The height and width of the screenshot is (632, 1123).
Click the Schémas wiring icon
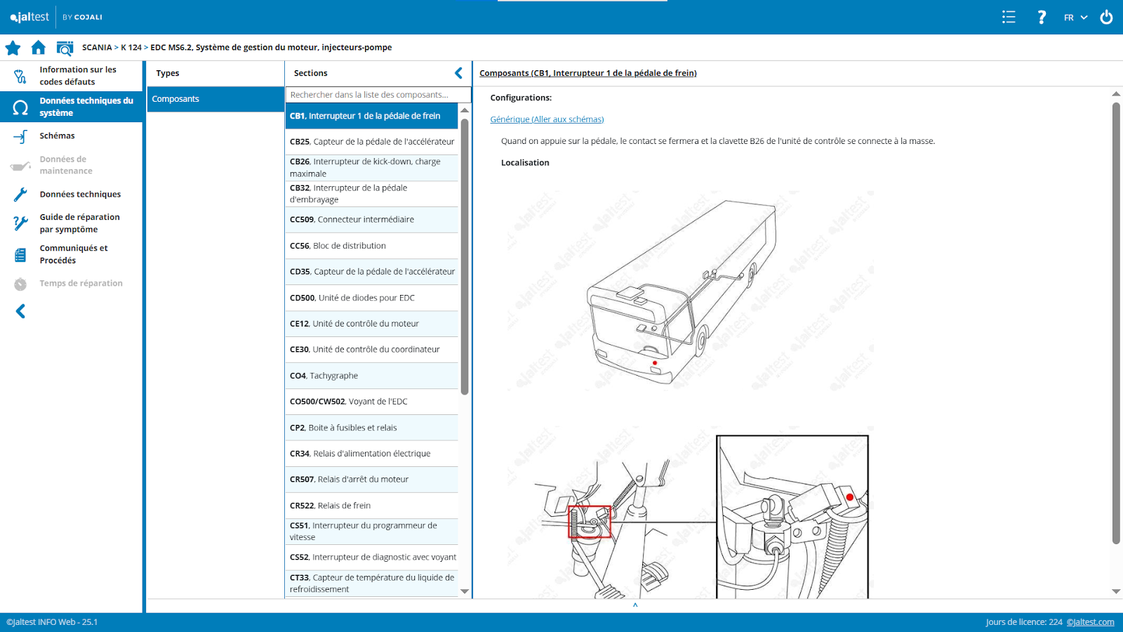(x=20, y=136)
